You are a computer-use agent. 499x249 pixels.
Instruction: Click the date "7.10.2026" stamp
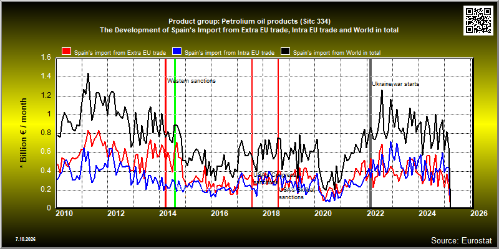tap(25, 239)
